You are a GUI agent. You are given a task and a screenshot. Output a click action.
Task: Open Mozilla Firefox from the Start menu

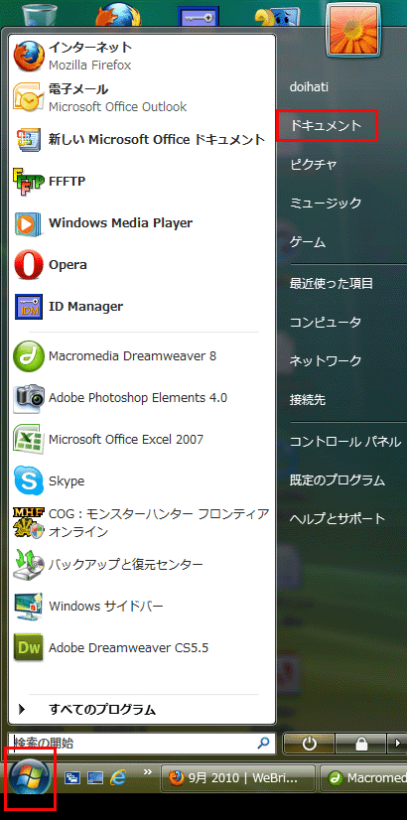[141, 56]
